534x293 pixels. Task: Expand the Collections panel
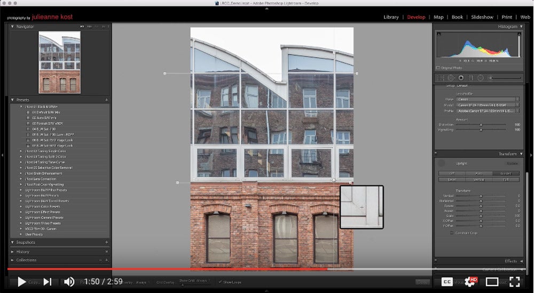tap(13, 260)
